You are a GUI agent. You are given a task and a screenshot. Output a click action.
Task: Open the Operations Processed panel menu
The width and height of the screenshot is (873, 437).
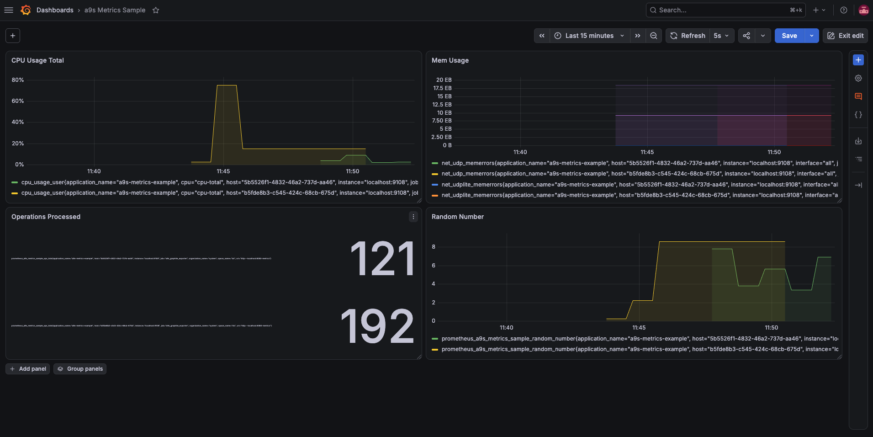413,217
